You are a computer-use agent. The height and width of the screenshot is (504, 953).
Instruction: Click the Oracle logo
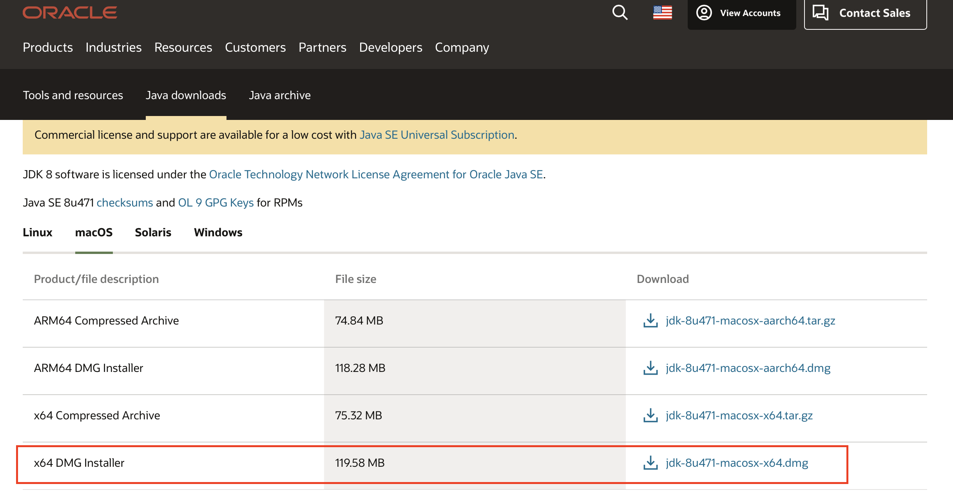click(70, 13)
